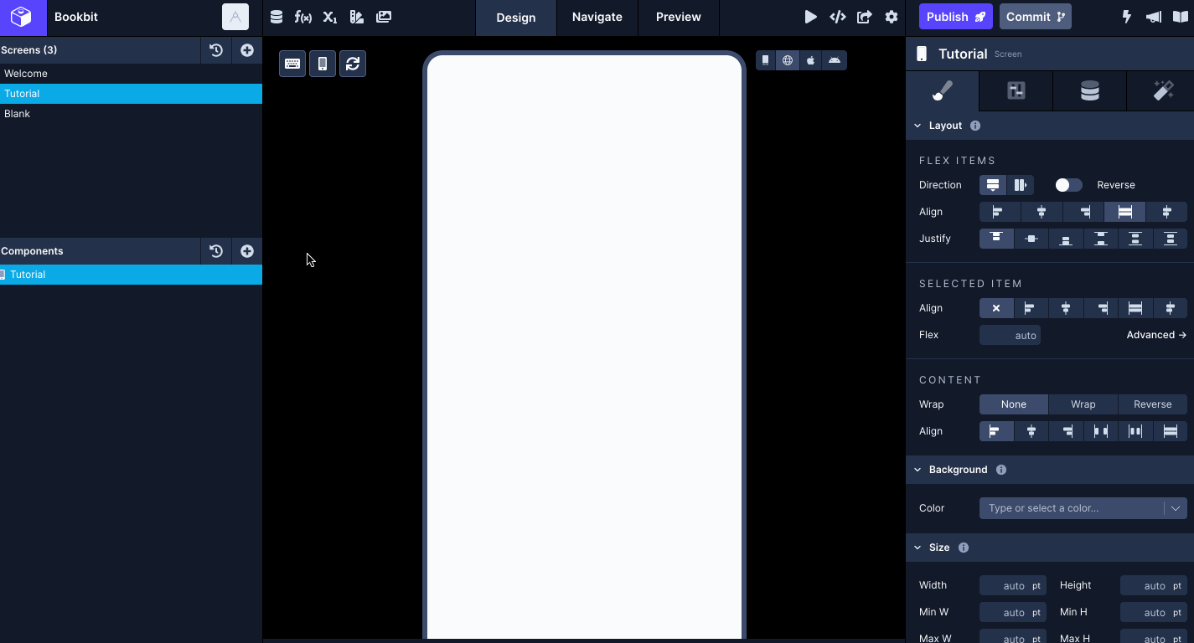Click the Publish button
This screenshot has width=1194, height=643.
pos(955,16)
